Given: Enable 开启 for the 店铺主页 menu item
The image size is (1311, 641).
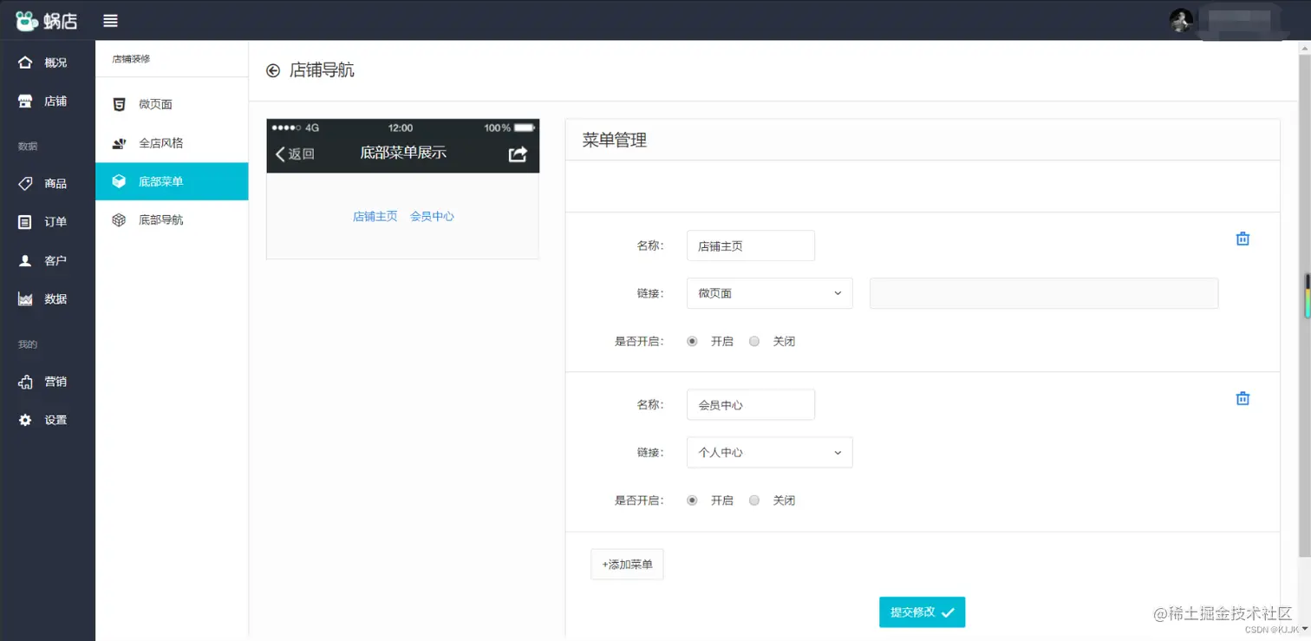Looking at the screenshot, I should point(692,341).
